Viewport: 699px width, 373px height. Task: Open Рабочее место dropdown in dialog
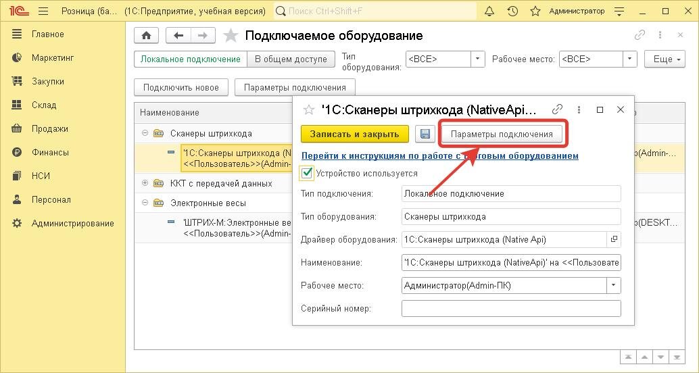[613, 285]
